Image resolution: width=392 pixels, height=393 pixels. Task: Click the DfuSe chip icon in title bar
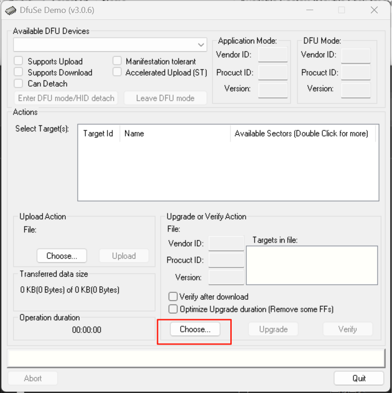click(x=10, y=10)
